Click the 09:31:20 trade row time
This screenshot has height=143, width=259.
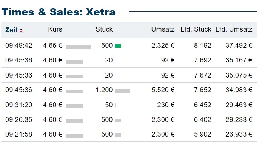pyautogui.click(x=18, y=105)
